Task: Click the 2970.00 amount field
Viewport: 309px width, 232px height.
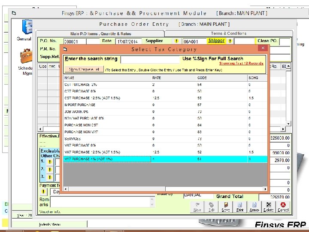Action: pos(280,160)
